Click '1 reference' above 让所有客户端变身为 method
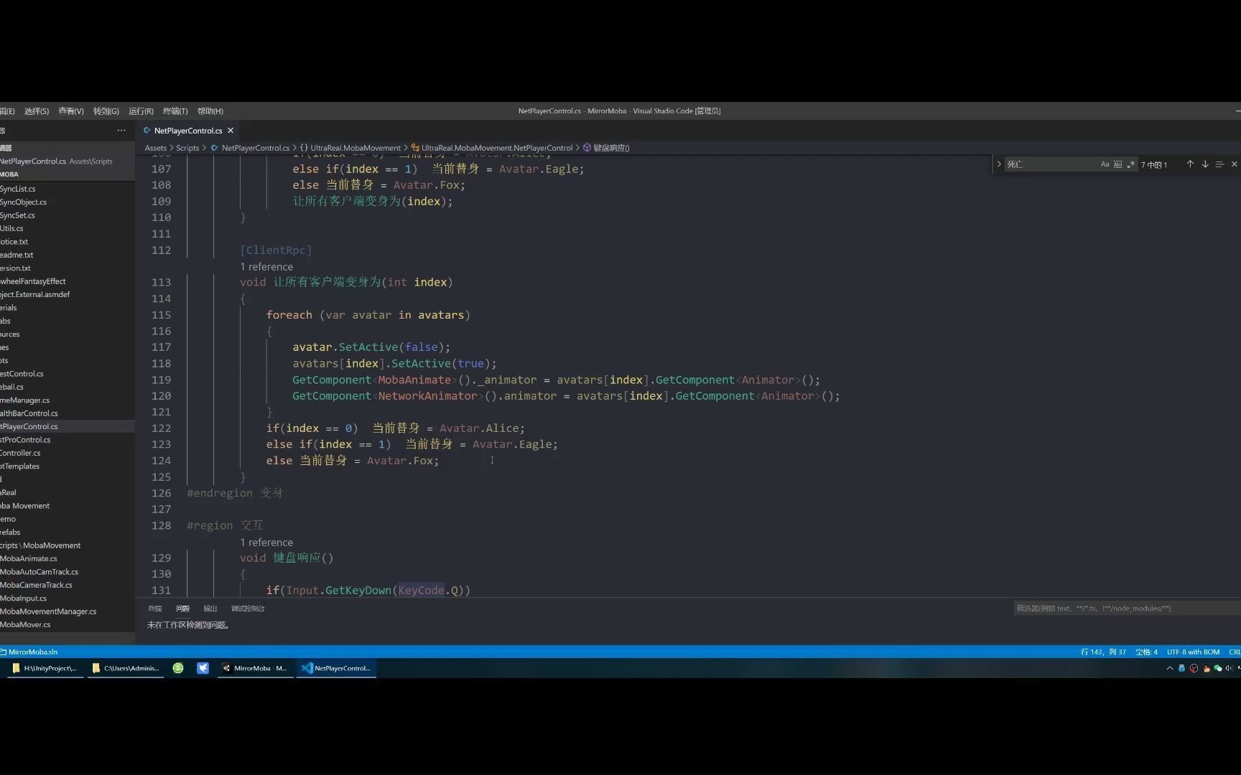Viewport: 1241px width, 775px height. [x=266, y=267]
